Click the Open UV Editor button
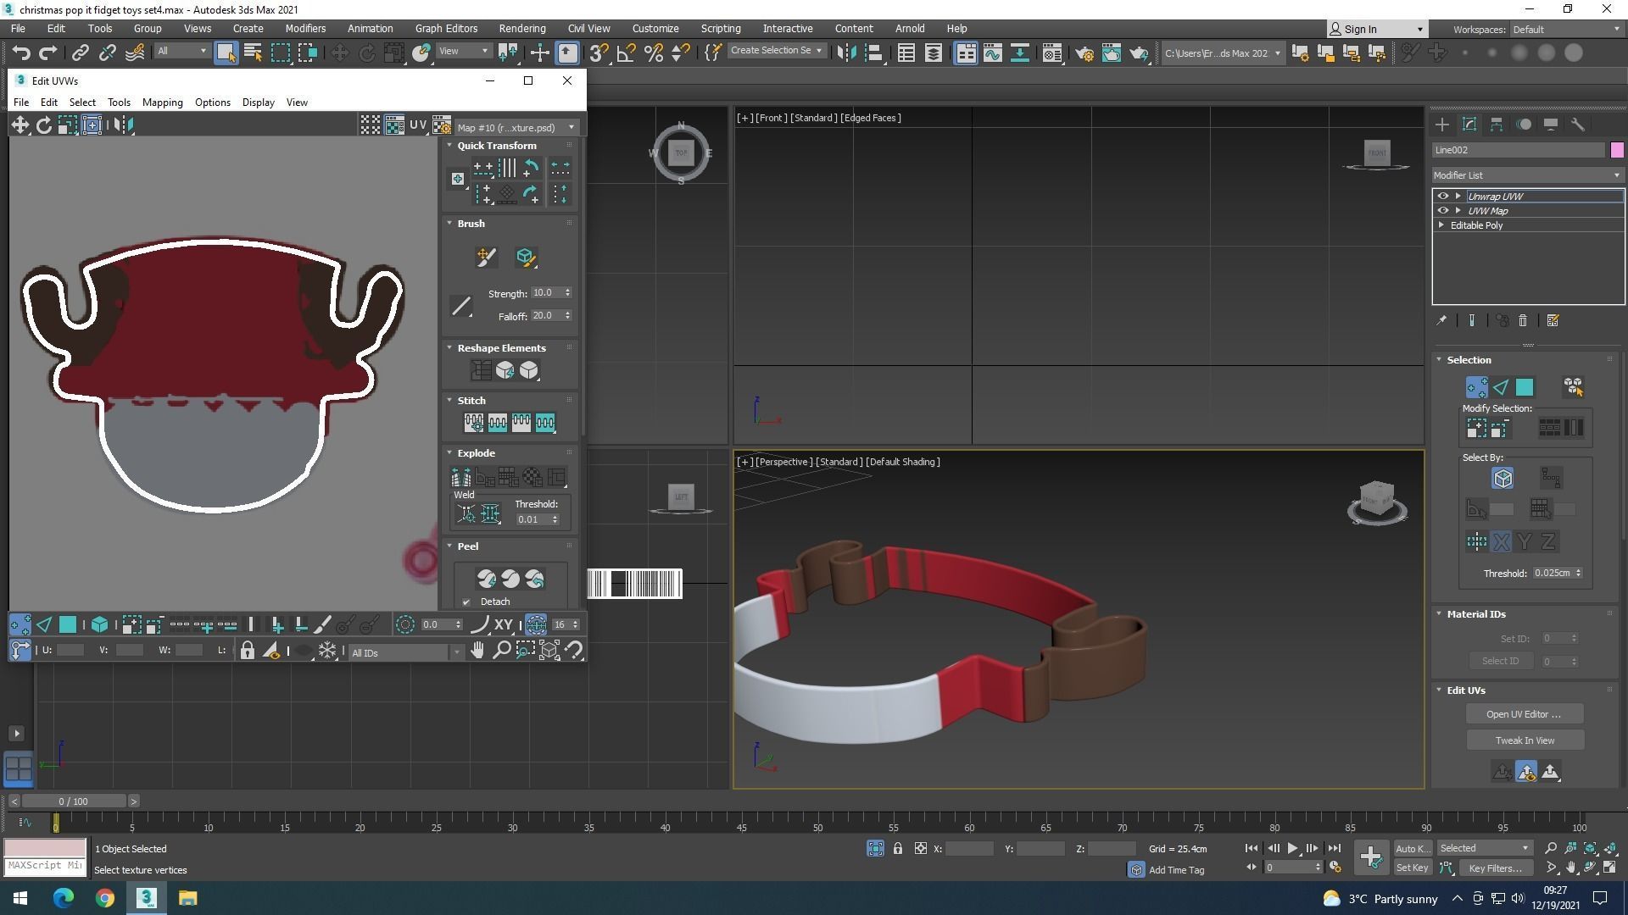The image size is (1628, 915). 1524,714
